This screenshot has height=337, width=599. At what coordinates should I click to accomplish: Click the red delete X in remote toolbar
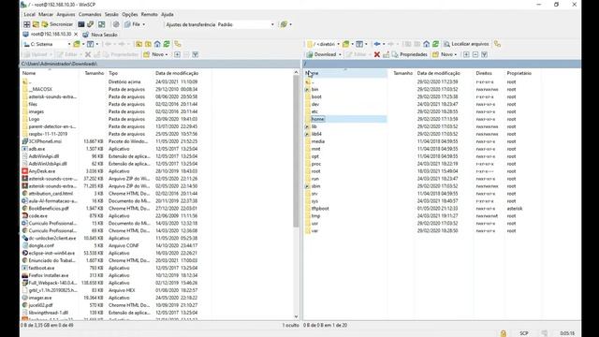[377, 54]
